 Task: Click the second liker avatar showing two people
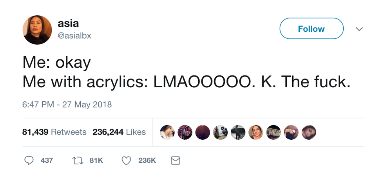185,132
